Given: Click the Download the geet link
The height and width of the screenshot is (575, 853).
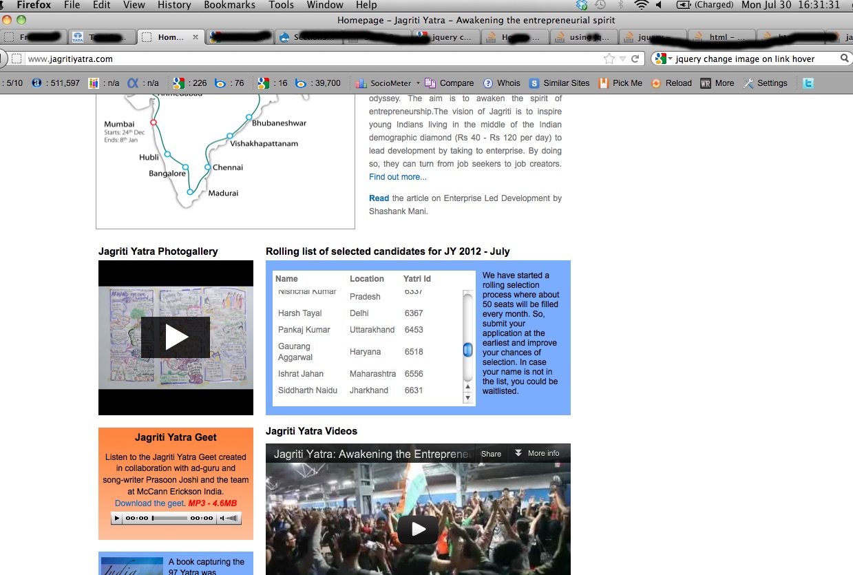Looking at the screenshot, I should coord(149,503).
